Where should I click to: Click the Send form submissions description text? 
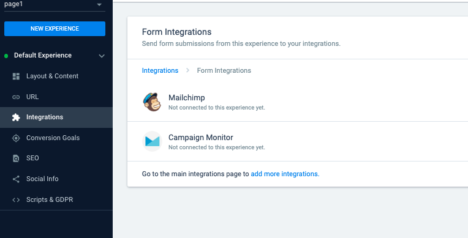pyautogui.click(x=241, y=44)
